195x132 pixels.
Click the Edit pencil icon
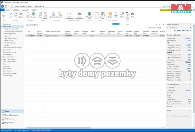point(11,14)
